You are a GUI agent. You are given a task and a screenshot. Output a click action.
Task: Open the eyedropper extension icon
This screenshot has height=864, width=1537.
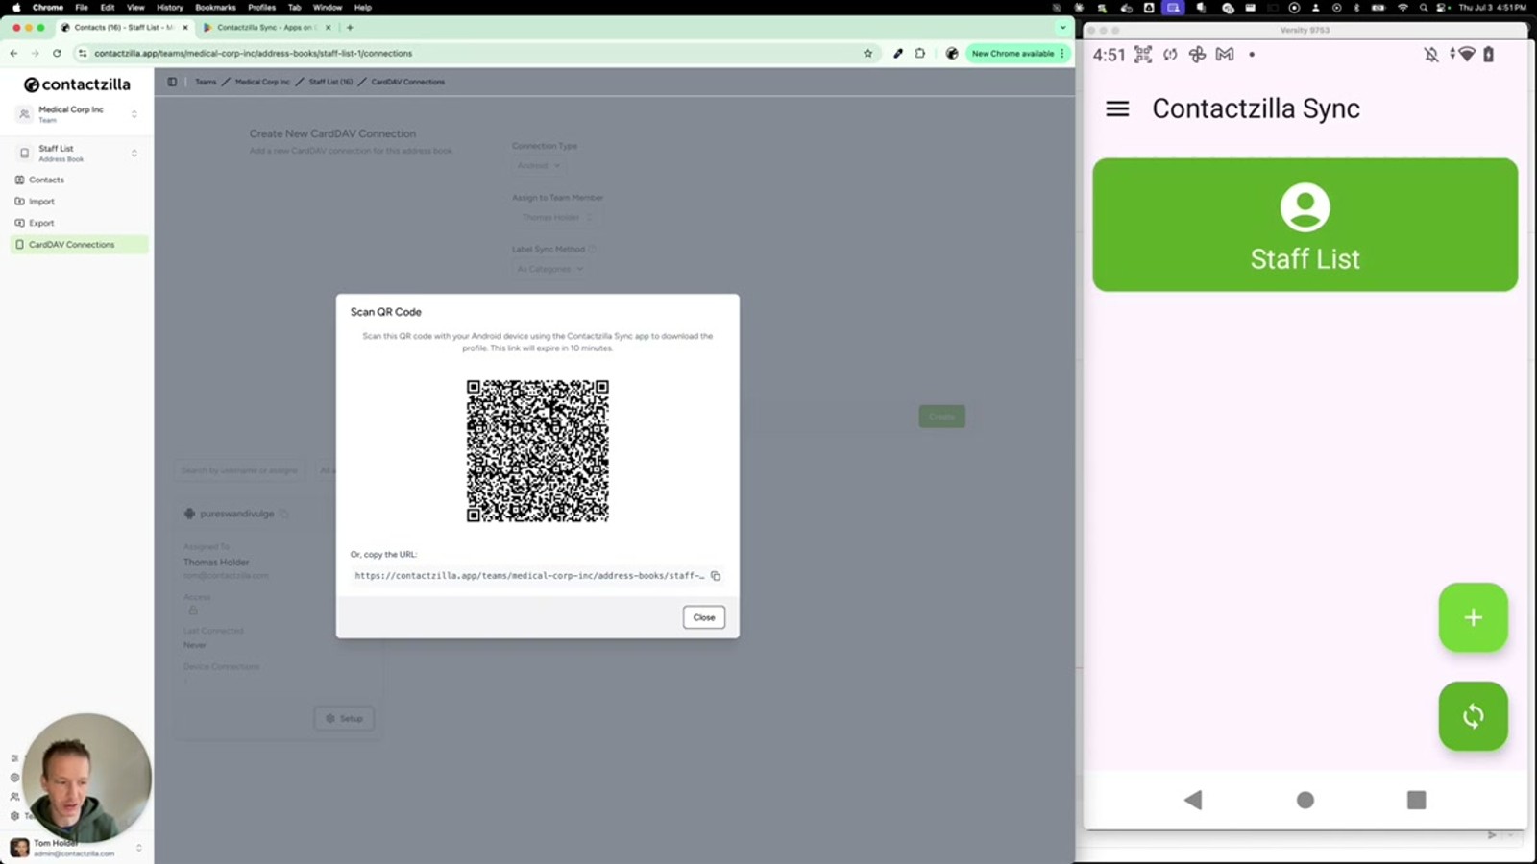tap(897, 54)
